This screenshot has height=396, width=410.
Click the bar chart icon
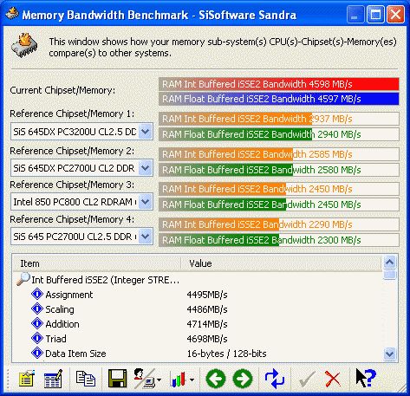point(179,379)
